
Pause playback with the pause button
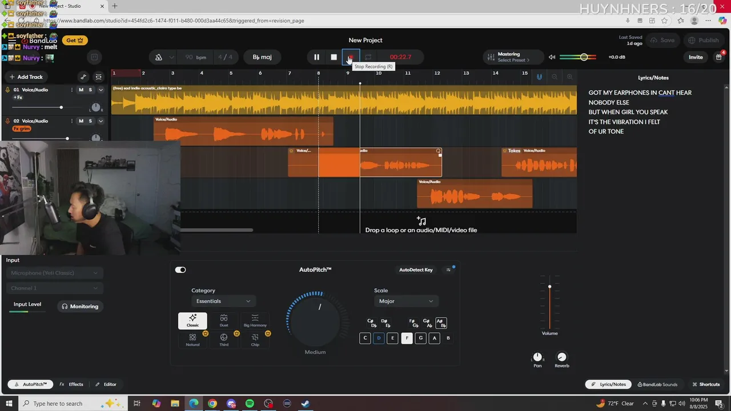[x=316, y=57]
